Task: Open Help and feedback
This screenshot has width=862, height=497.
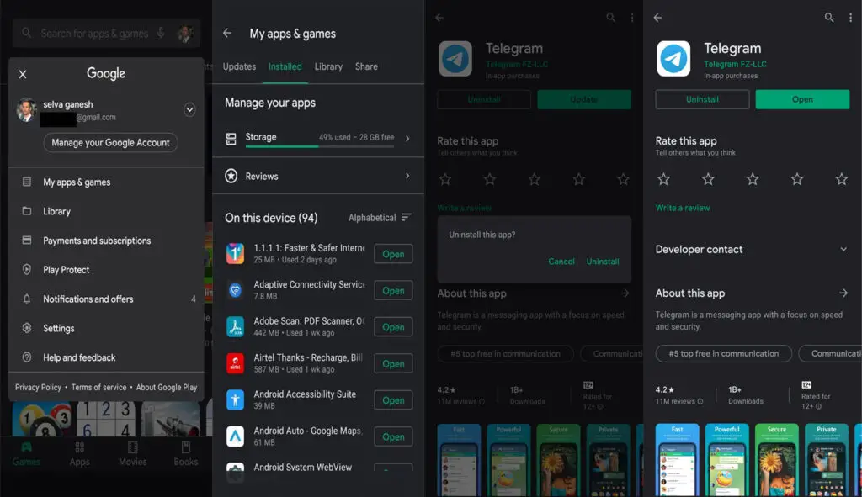Action: tap(107, 357)
